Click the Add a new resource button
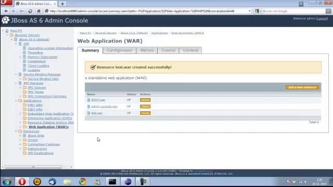Viewport: 333px width, 187px height. (302, 87)
